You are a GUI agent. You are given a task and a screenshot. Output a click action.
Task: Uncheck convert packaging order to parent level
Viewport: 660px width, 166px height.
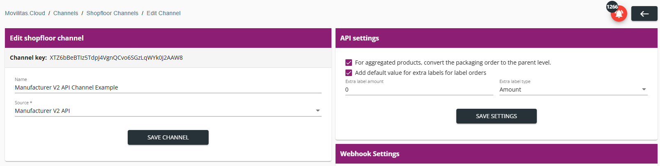(x=349, y=63)
